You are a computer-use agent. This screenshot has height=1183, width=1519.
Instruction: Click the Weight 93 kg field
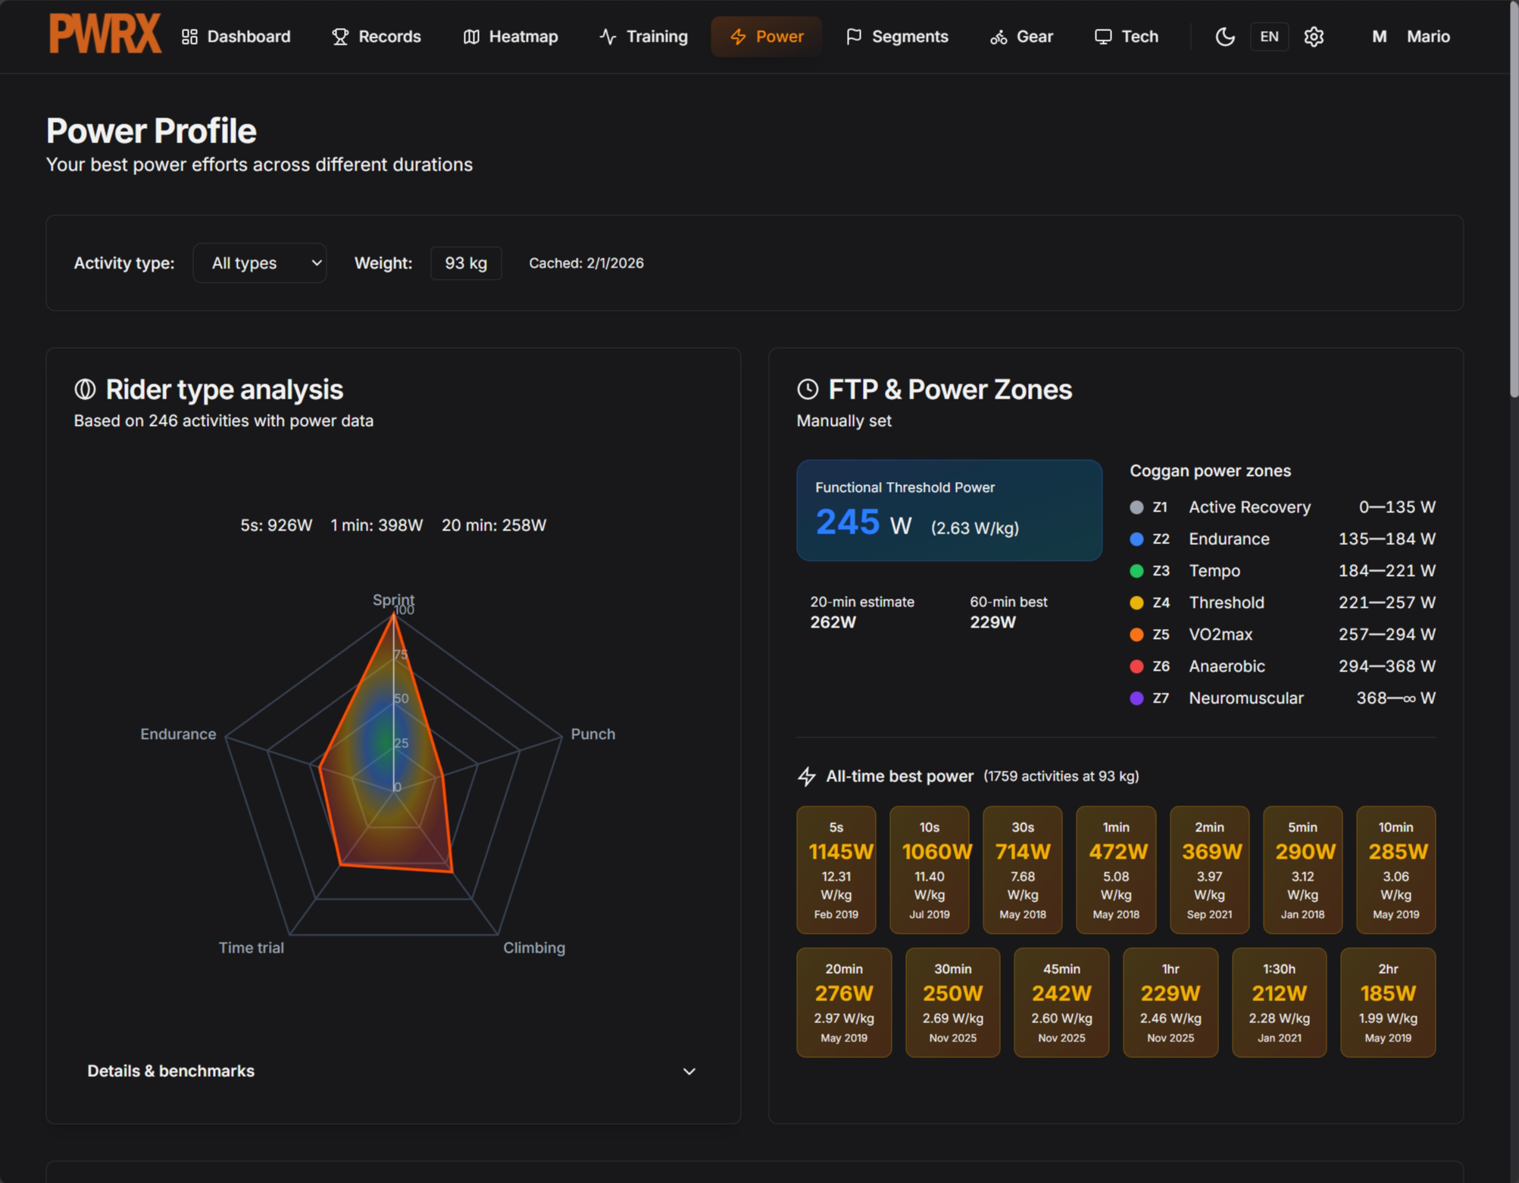[466, 263]
